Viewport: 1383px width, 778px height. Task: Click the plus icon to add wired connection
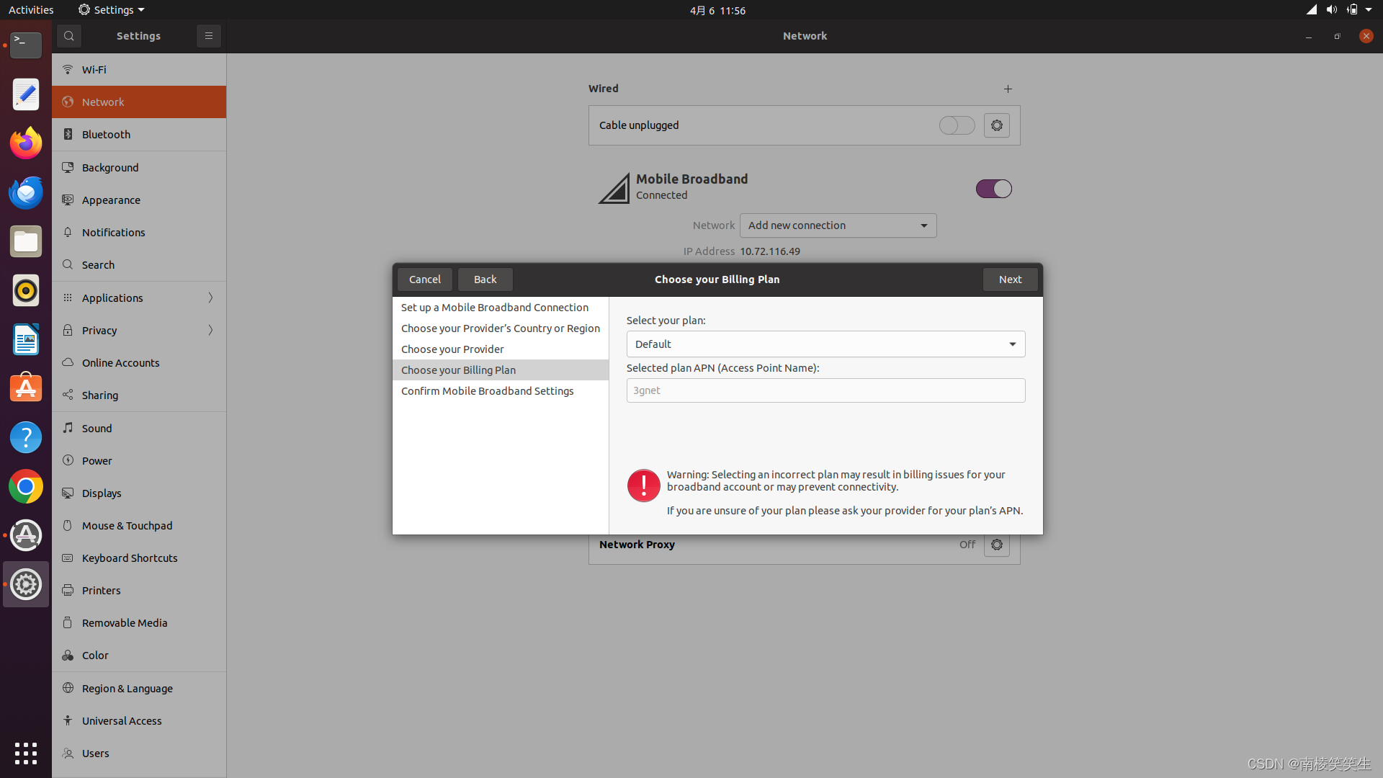point(1008,89)
